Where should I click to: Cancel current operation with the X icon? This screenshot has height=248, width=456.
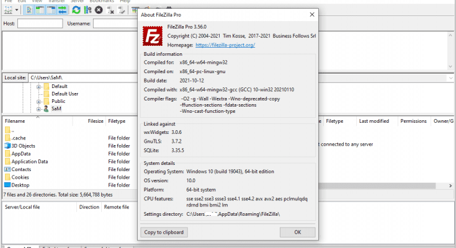(x=99, y=10)
